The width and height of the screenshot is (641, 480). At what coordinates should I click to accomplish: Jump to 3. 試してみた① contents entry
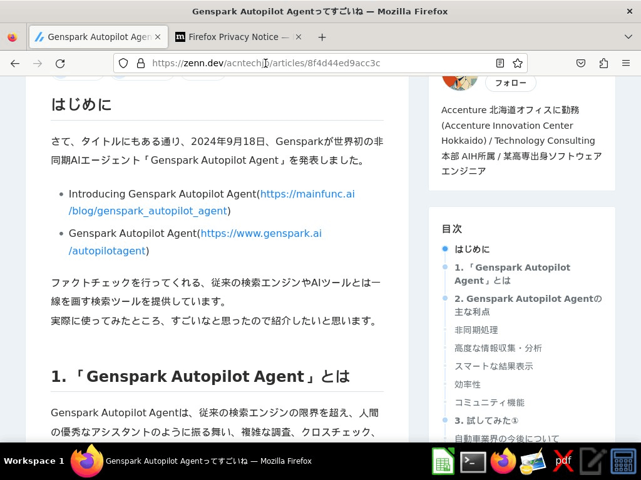coord(486,421)
